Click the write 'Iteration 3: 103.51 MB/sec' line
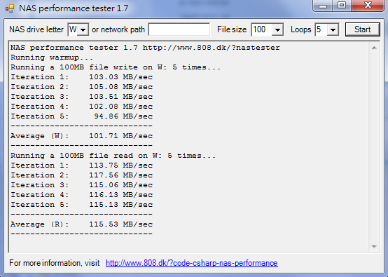The height and width of the screenshot is (277, 388). click(81, 97)
